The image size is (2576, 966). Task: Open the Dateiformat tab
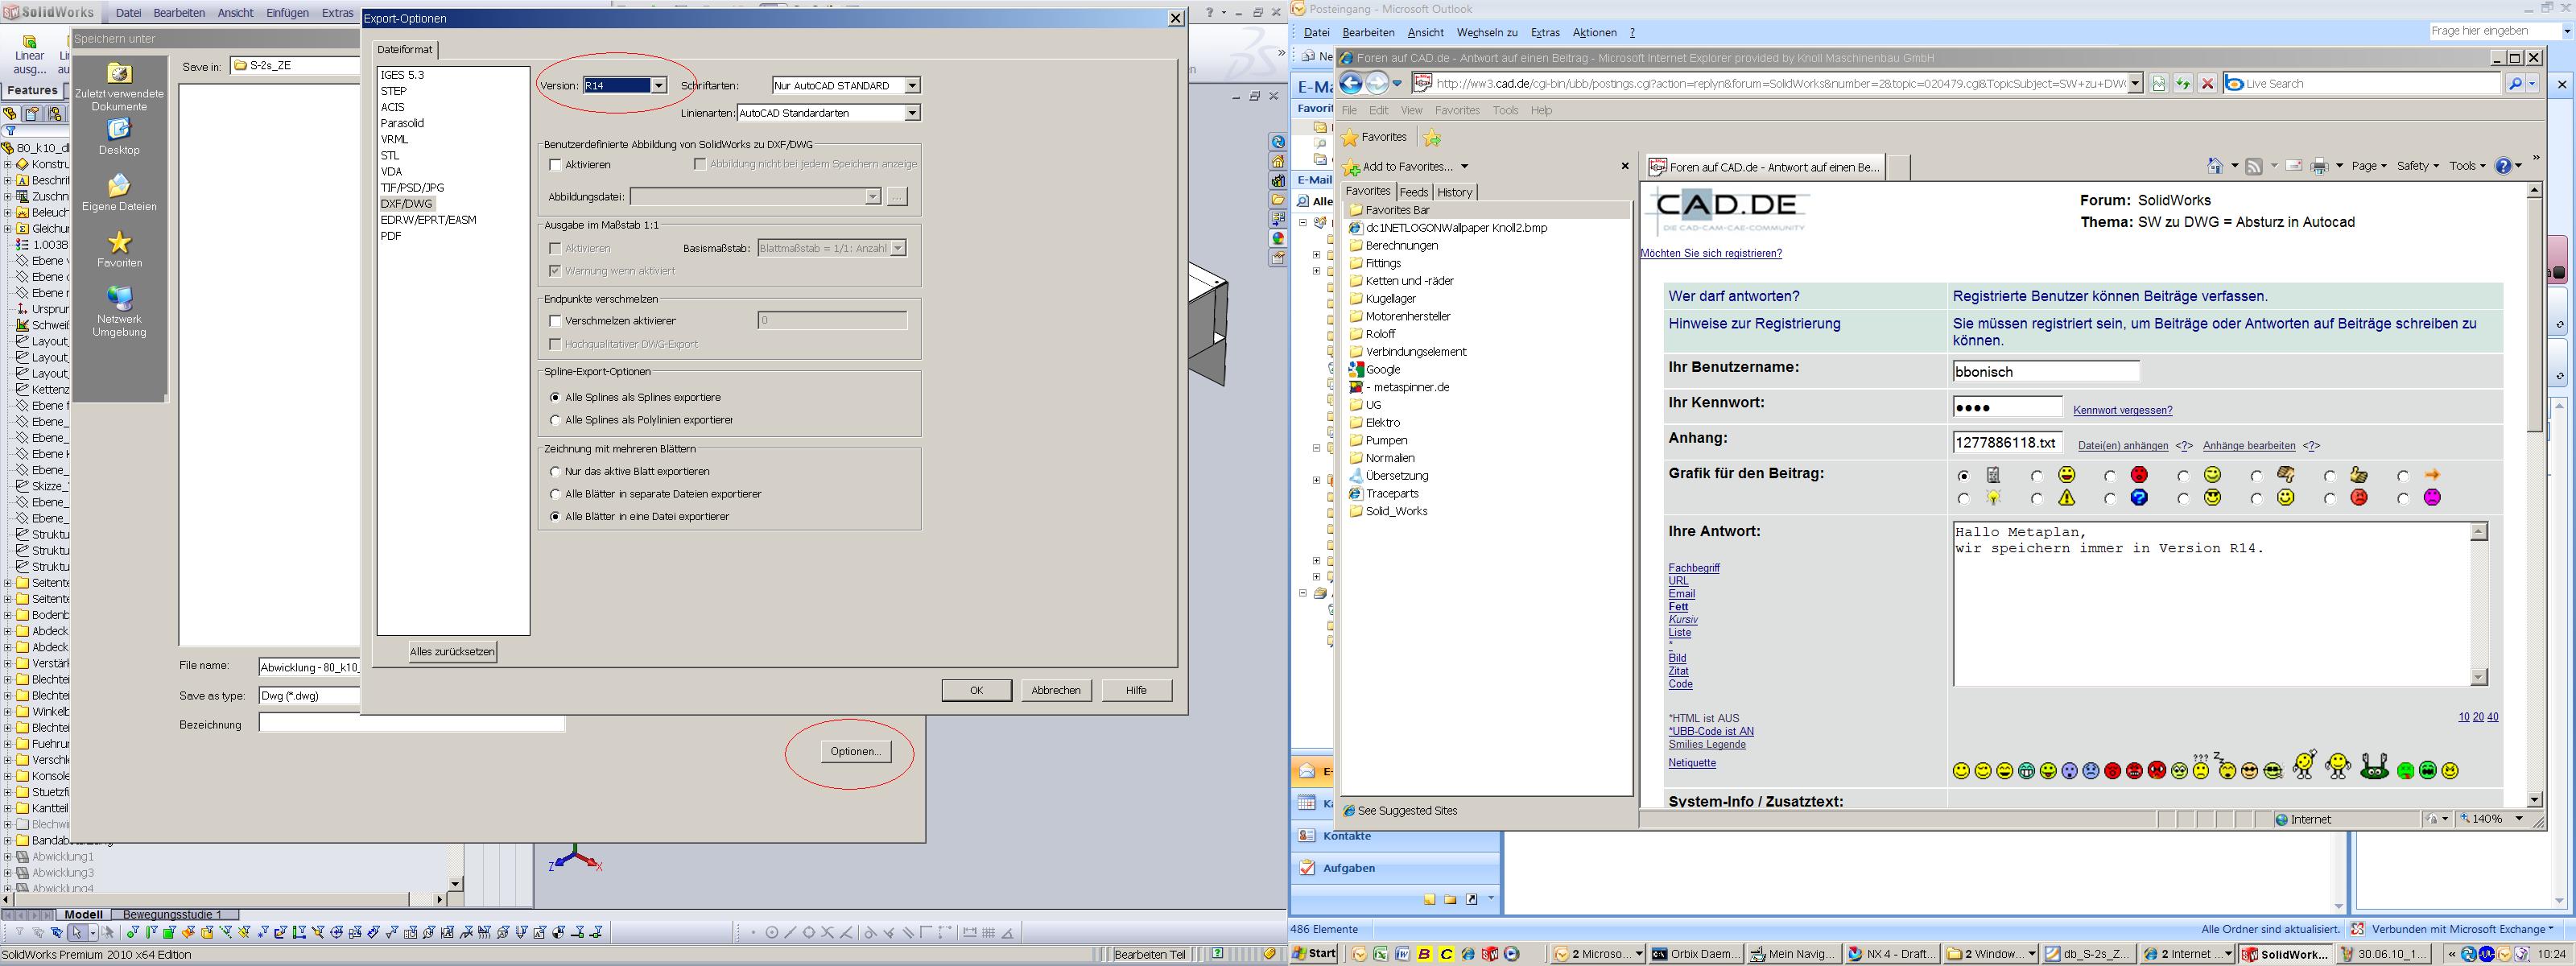pyautogui.click(x=405, y=49)
